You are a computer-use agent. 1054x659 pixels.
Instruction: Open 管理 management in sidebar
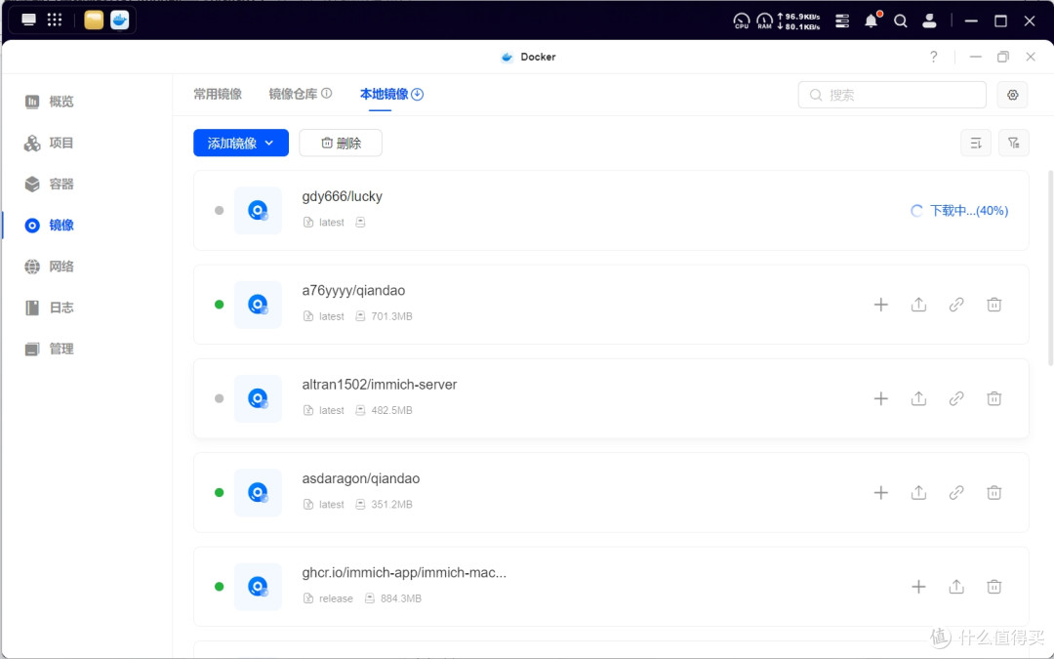49,349
